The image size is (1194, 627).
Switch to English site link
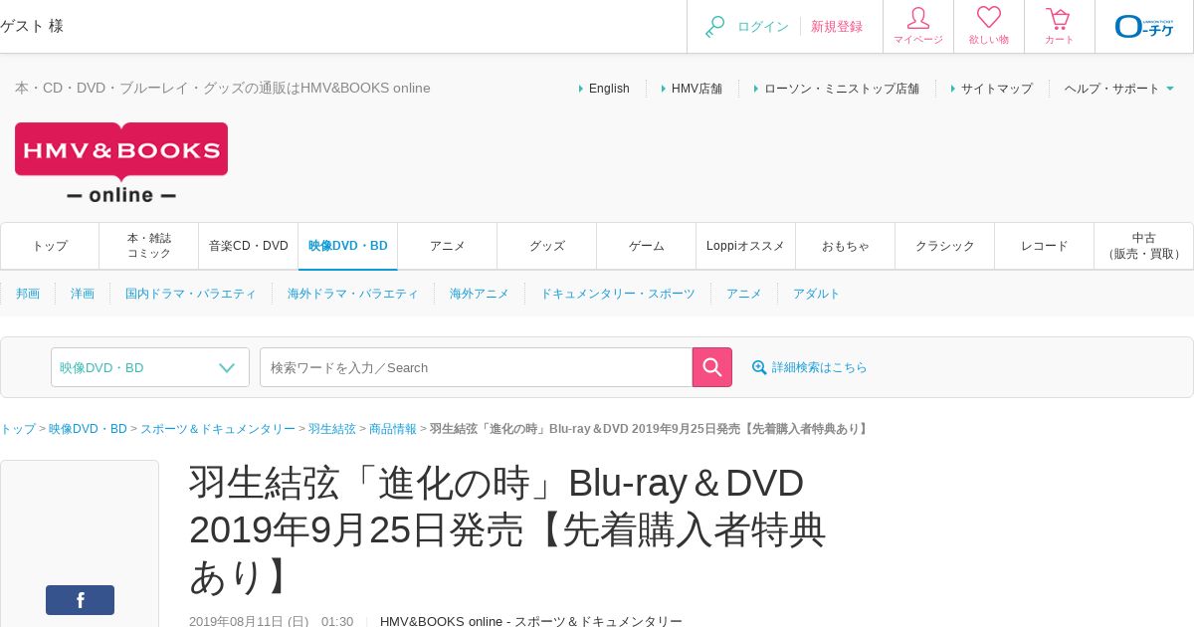(x=609, y=89)
